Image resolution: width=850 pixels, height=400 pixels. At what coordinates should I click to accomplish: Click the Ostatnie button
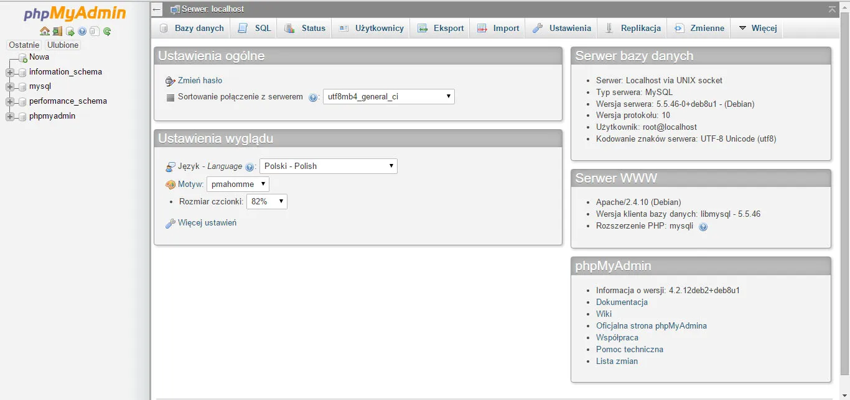click(x=24, y=45)
